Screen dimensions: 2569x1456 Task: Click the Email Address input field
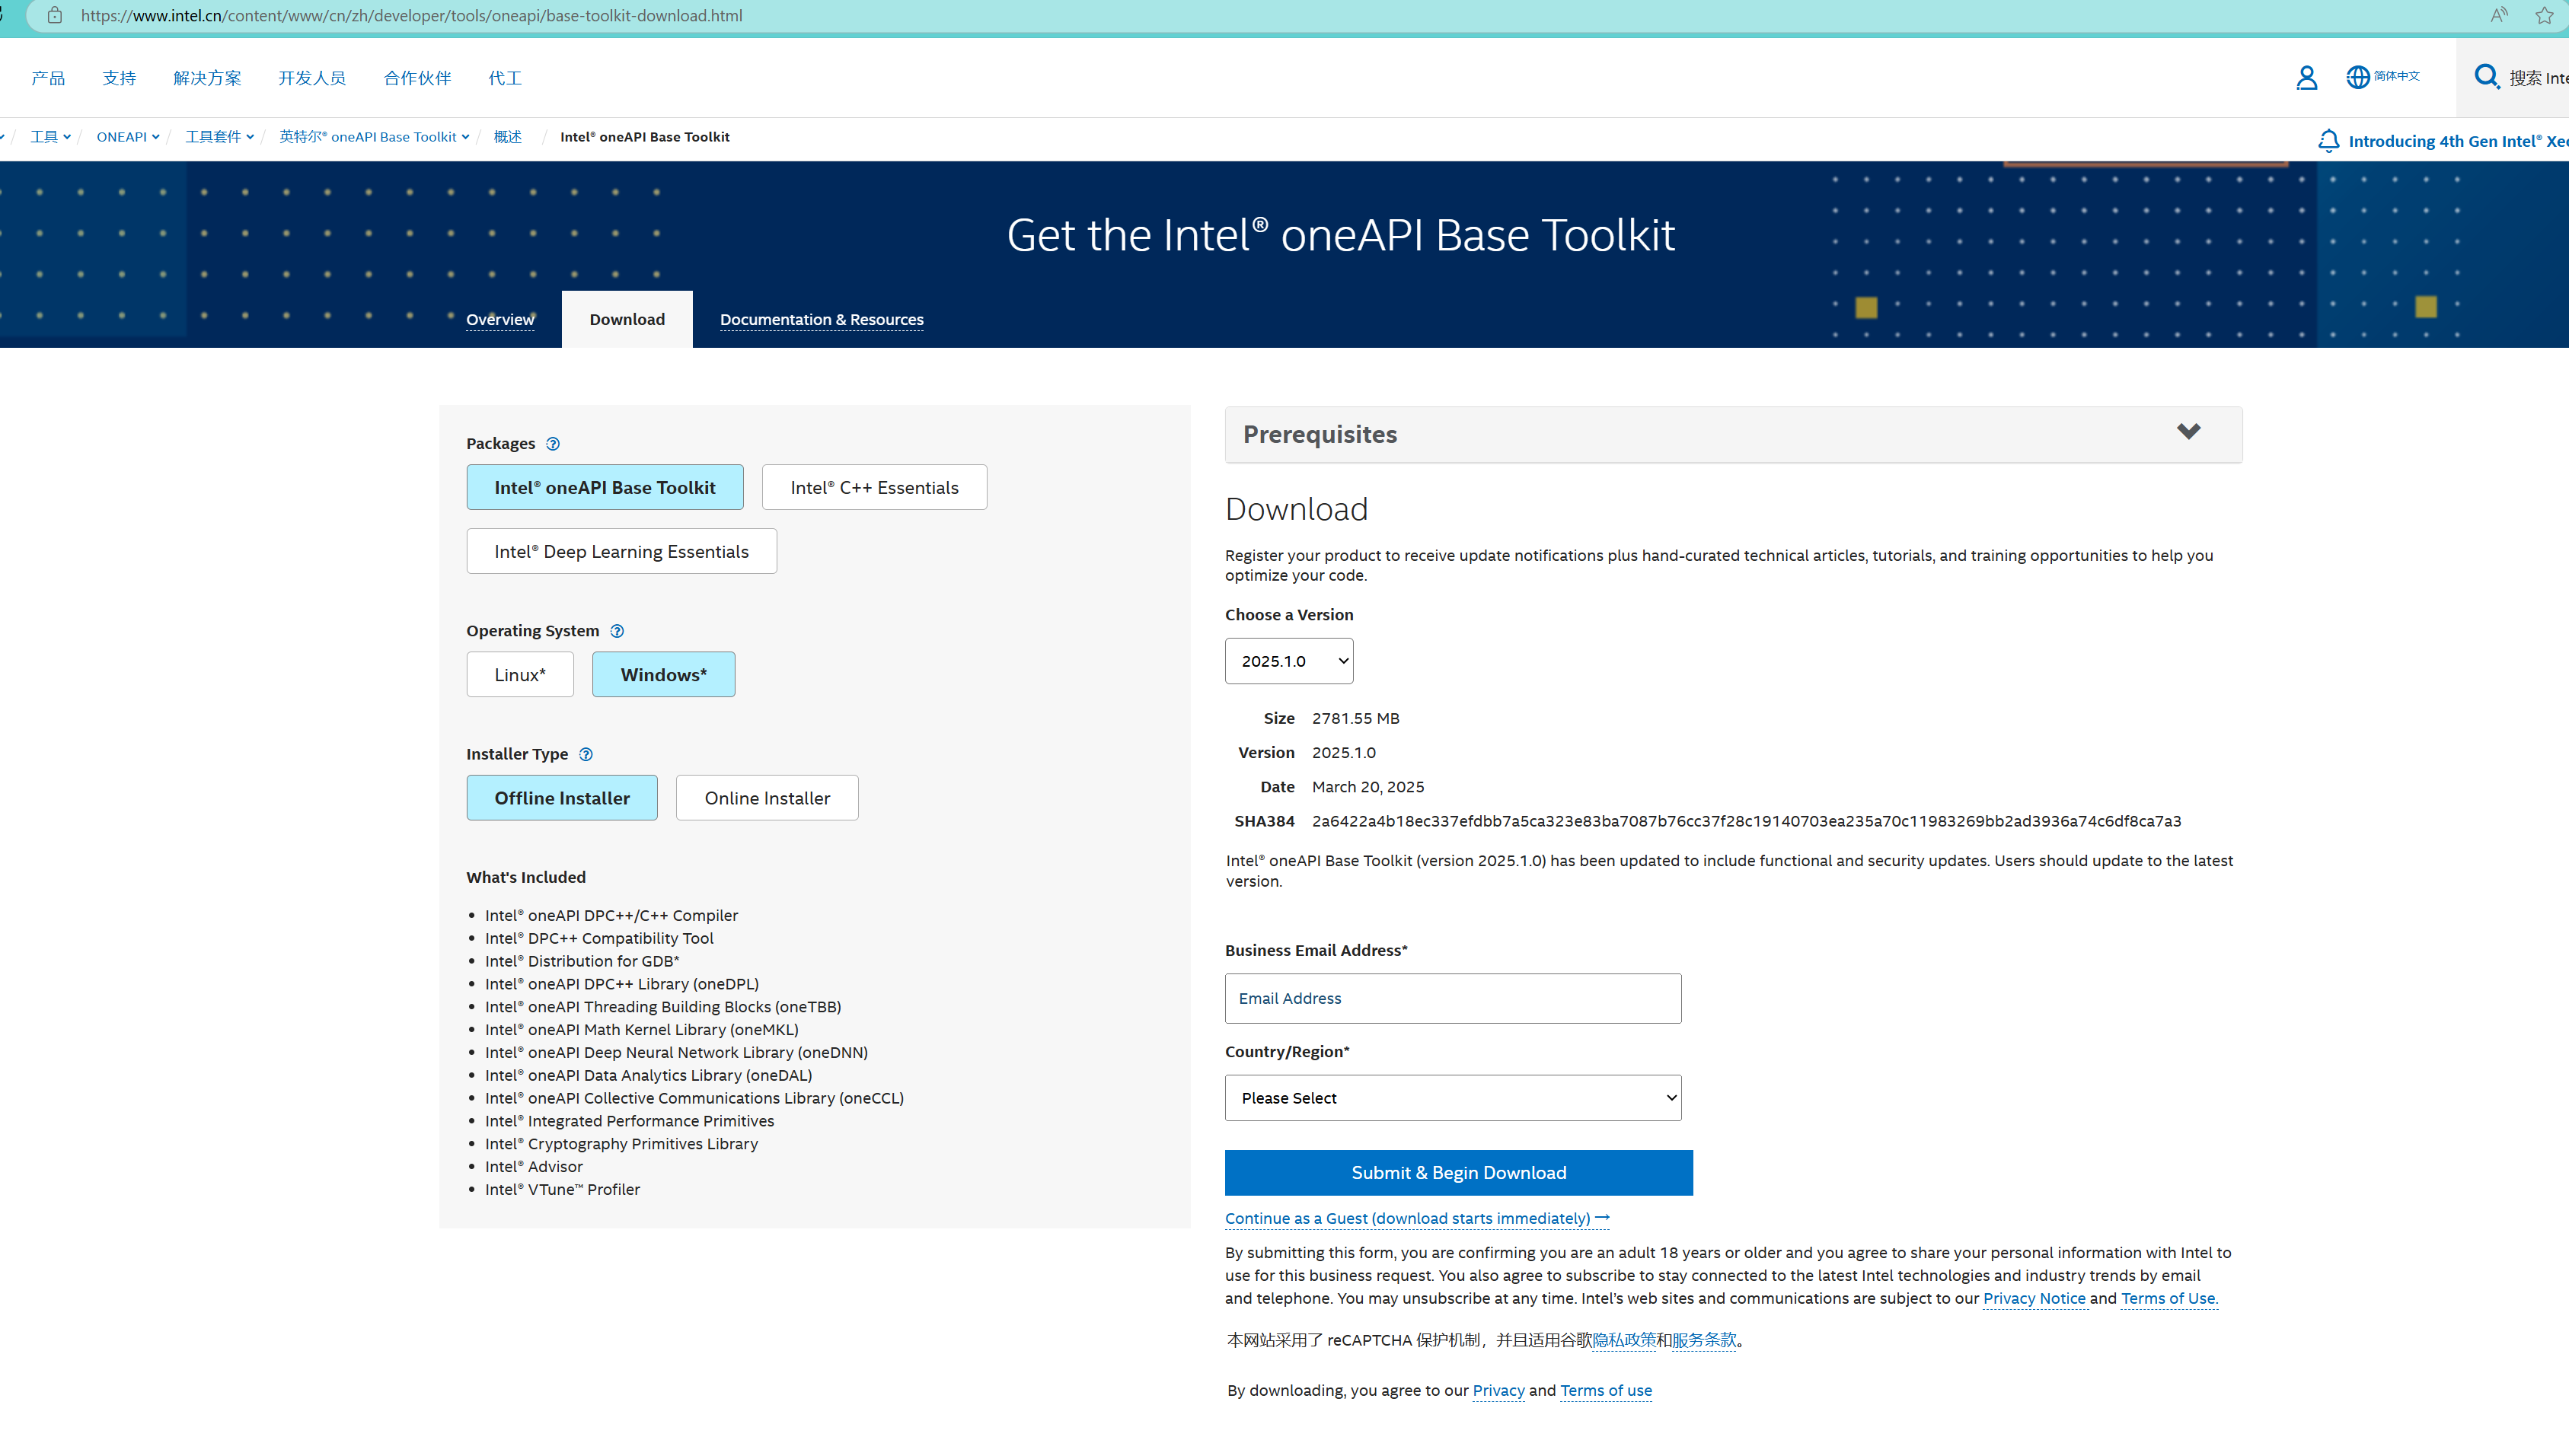pos(1451,998)
